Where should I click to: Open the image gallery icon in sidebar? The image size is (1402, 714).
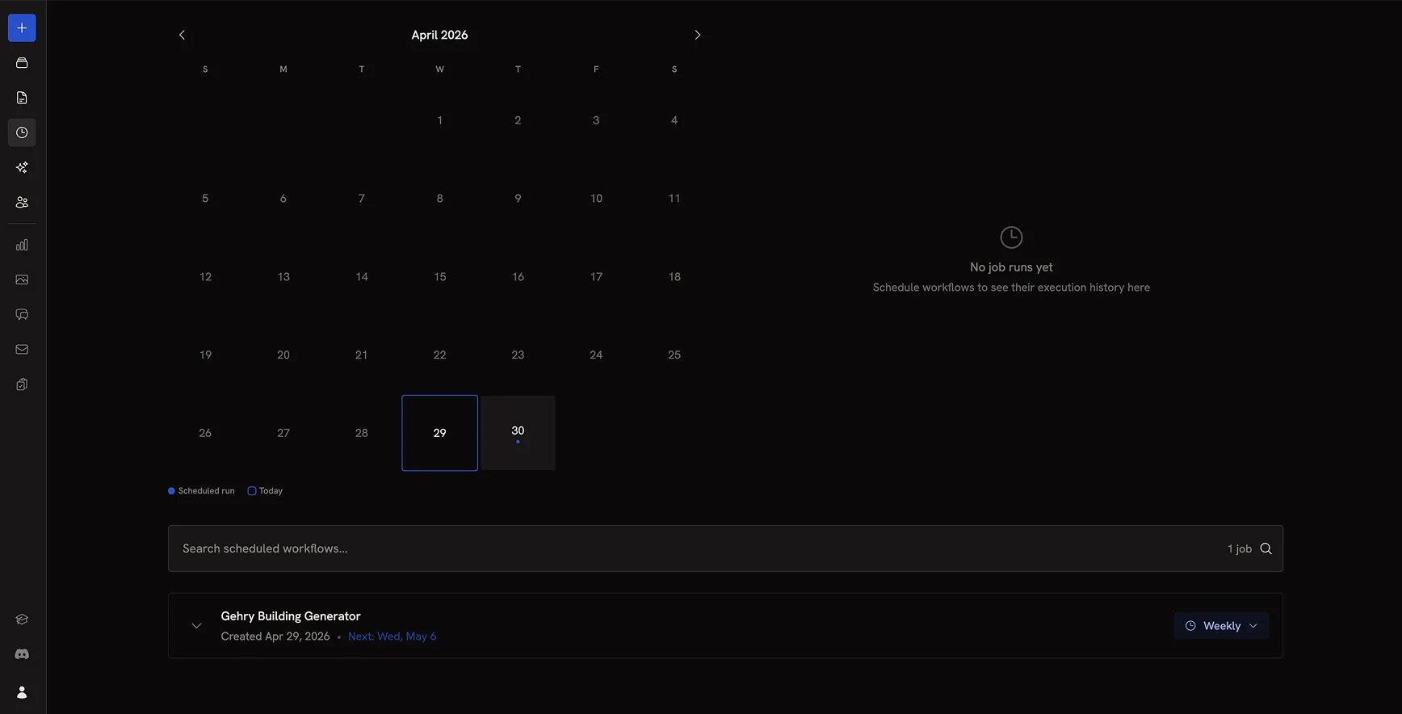(22, 279)
